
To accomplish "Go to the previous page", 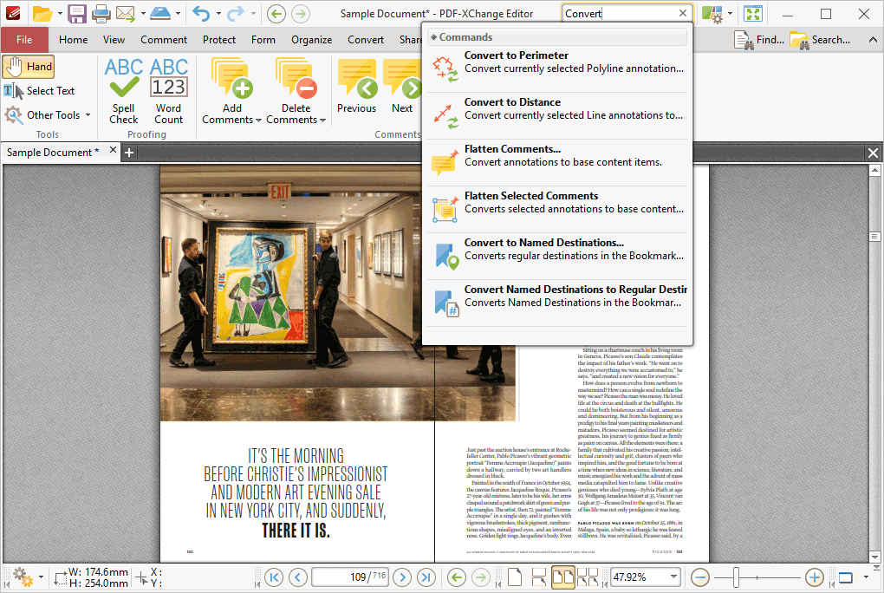I will tap(298, 577).
